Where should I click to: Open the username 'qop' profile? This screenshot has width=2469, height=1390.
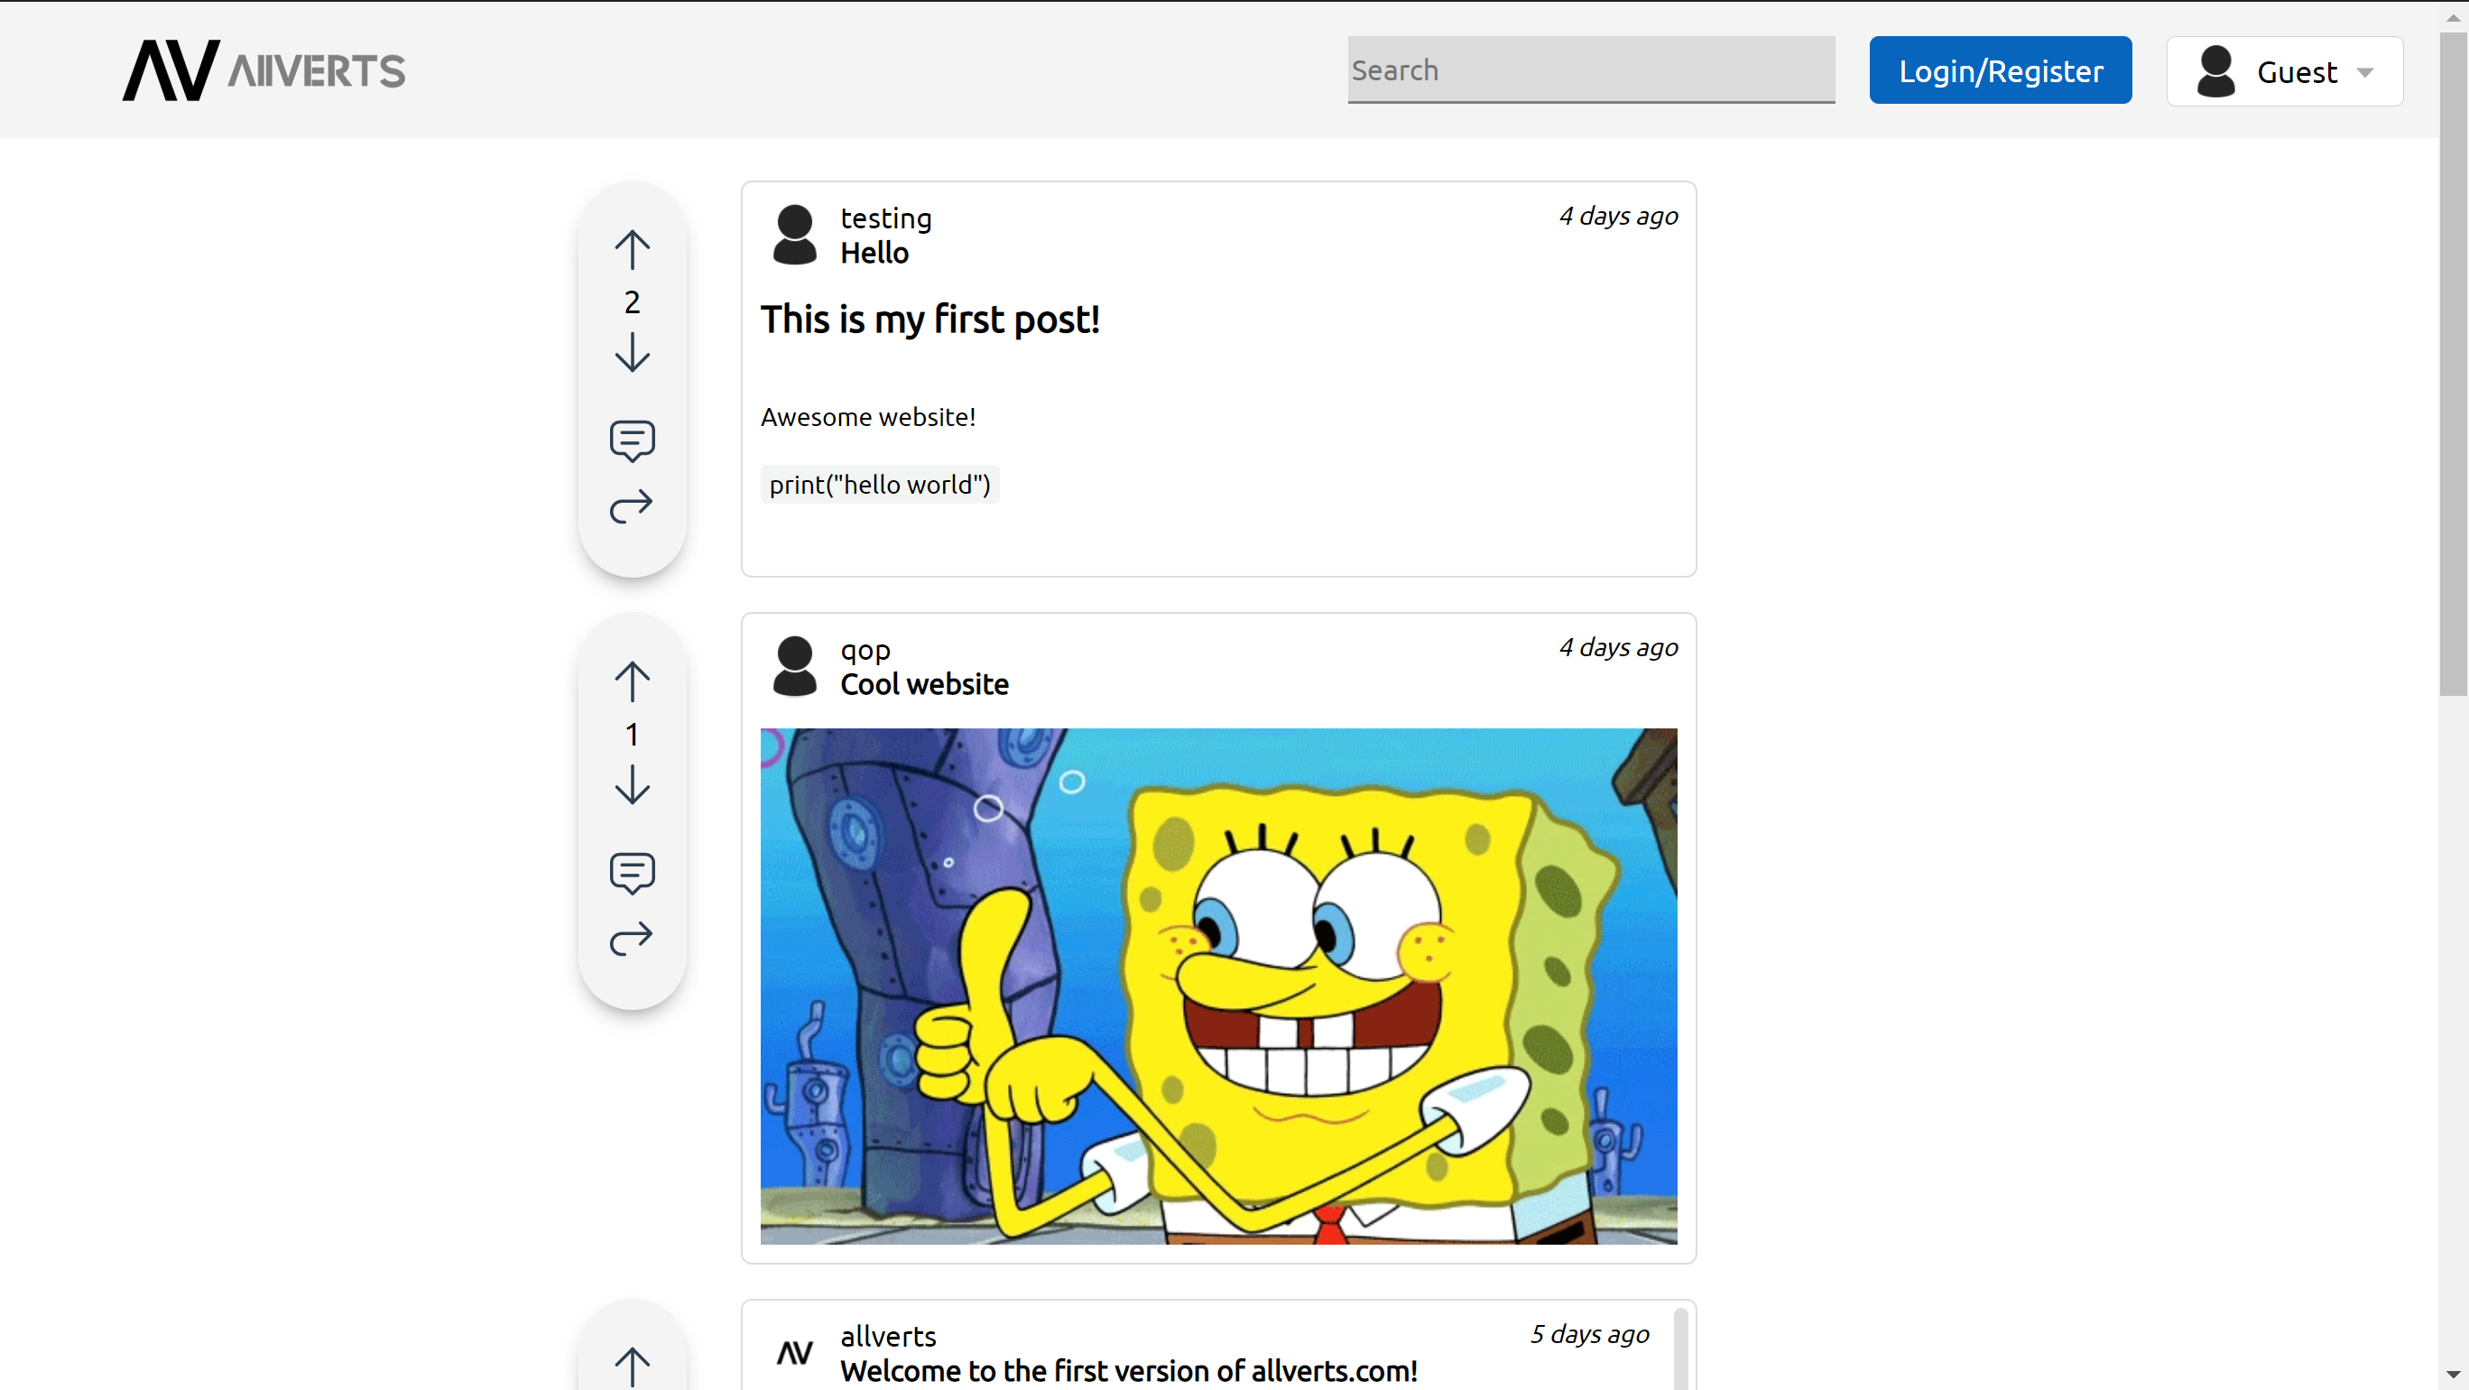point(865,650)
